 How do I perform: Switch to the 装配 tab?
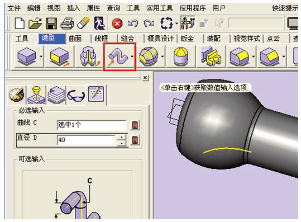(x=213, y=39)
